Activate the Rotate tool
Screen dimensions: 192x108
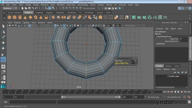(x=3, y=48)
